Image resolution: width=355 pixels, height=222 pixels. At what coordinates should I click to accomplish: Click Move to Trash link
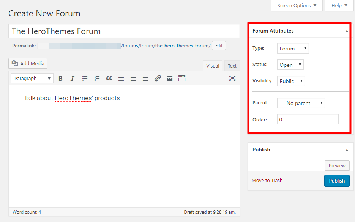(267, 180)
